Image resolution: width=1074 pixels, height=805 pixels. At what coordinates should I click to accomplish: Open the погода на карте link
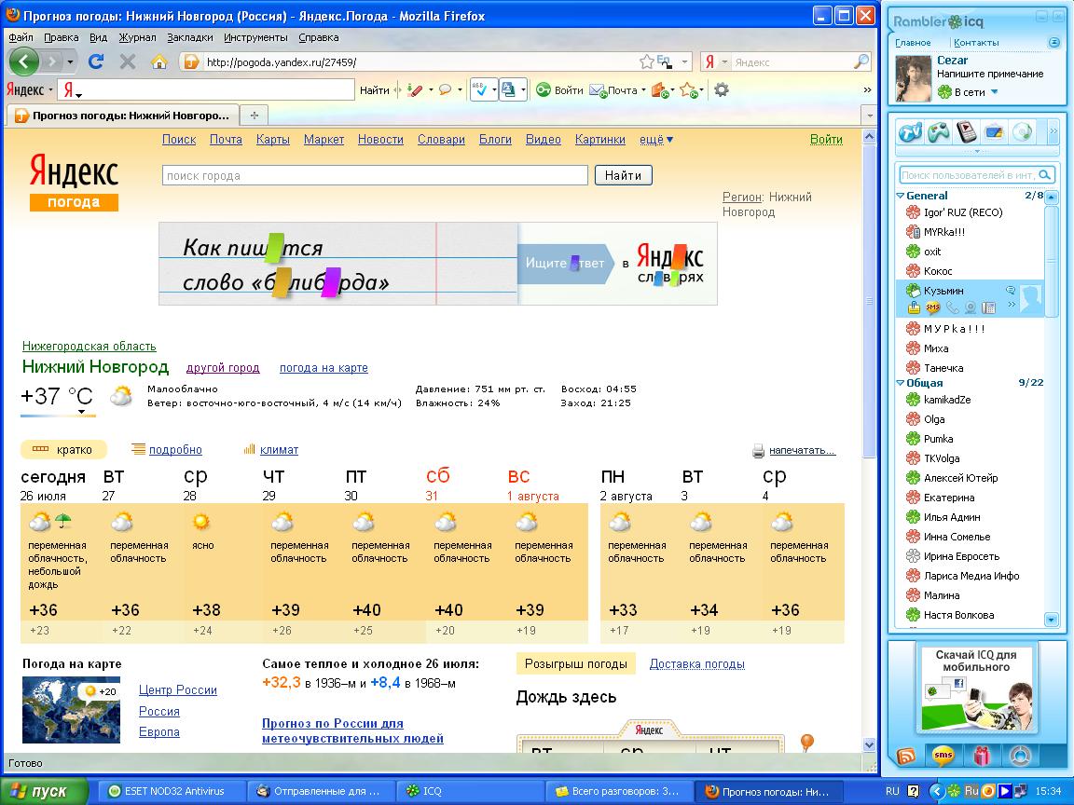(324, 368)
